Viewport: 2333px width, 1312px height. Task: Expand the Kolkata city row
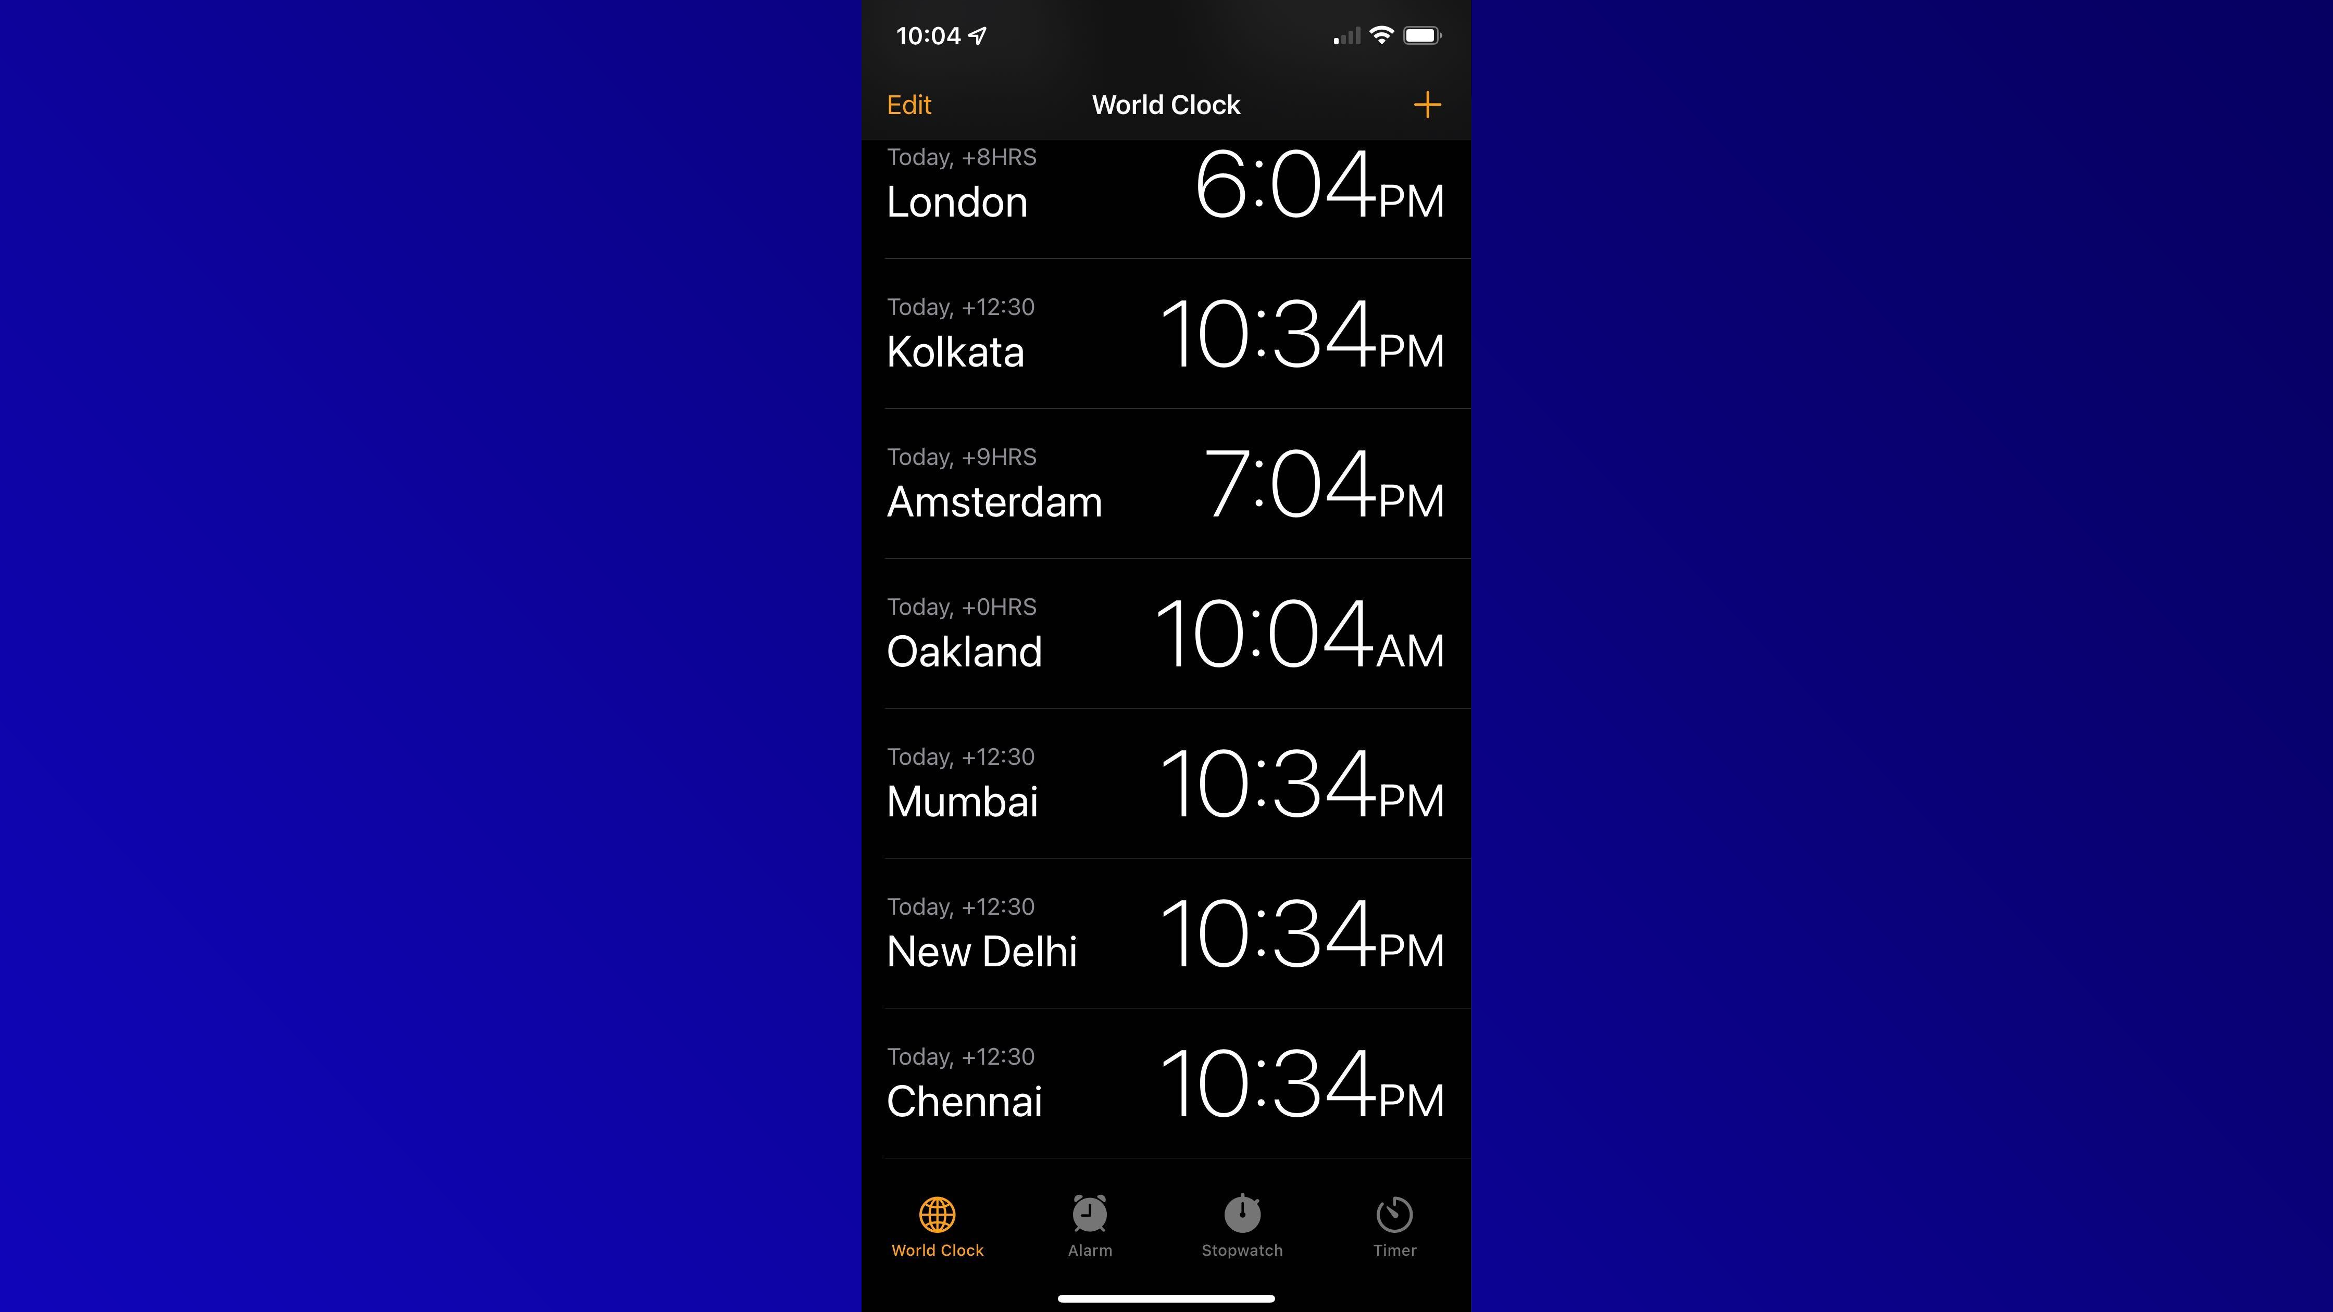pyautogui.click(x=1167, y=332)
